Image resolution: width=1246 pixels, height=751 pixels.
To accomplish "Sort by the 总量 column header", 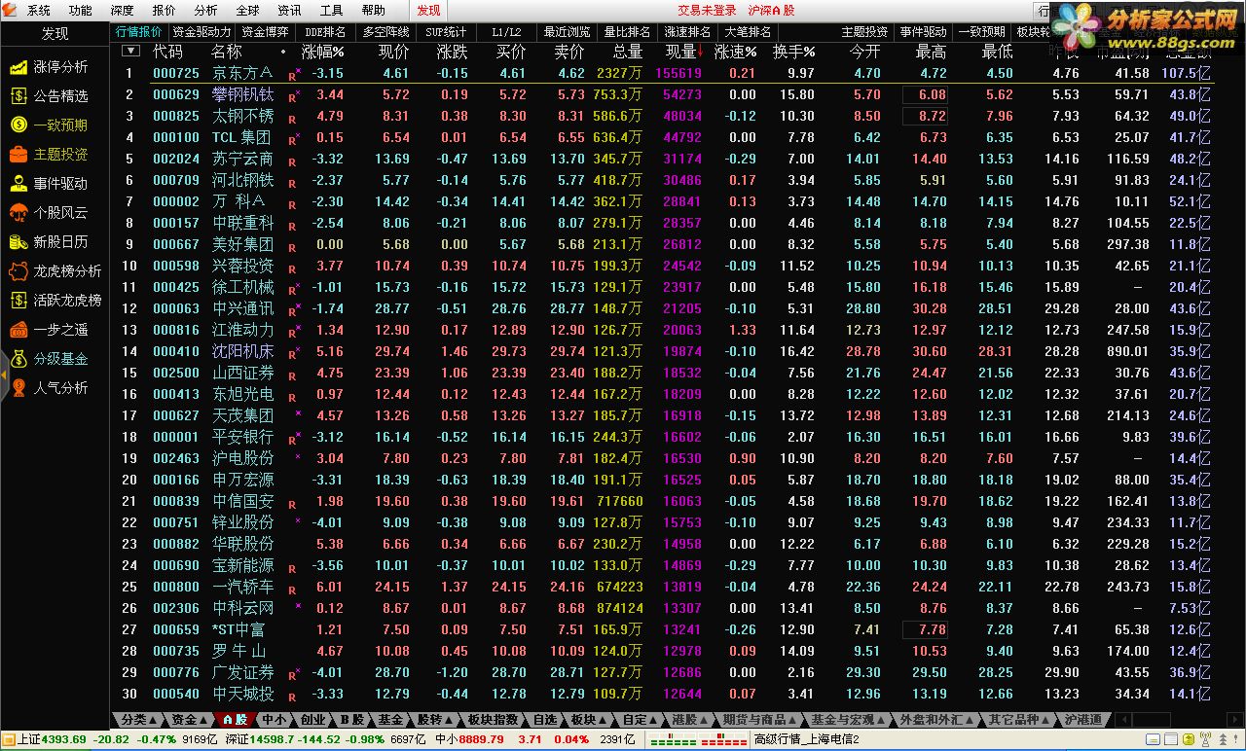I will 627,52.
